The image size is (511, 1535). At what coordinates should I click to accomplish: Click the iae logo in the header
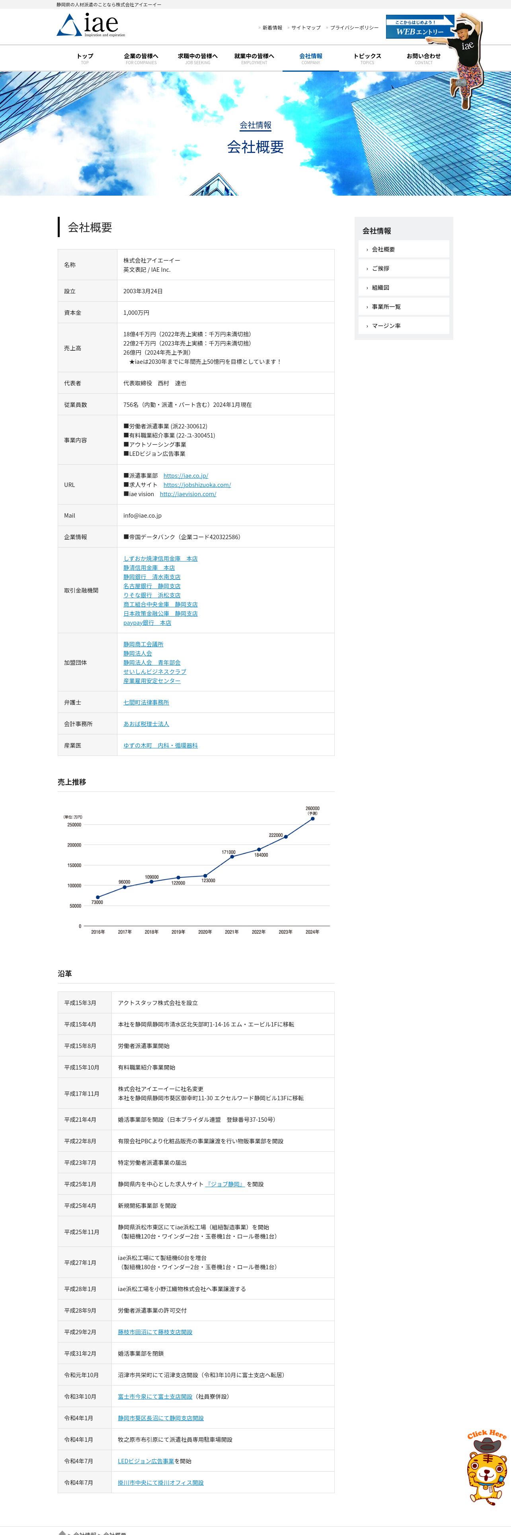(91, 25)
